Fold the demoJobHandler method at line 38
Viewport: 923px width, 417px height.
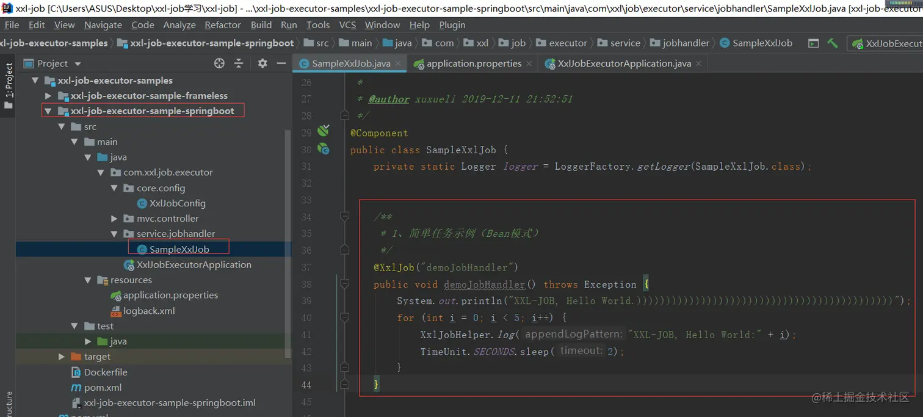(344, 284)
